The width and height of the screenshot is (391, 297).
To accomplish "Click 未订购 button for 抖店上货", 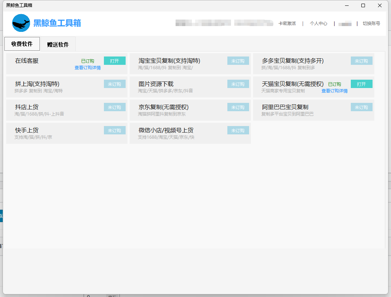I will [114, 107].
